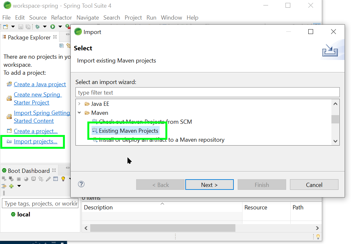The height and width of the screenshot is (244, 351).
Task: Click Boot Dashboard toggle filters arrows icon
Action: pyautogui.click(x=4, y=186)
